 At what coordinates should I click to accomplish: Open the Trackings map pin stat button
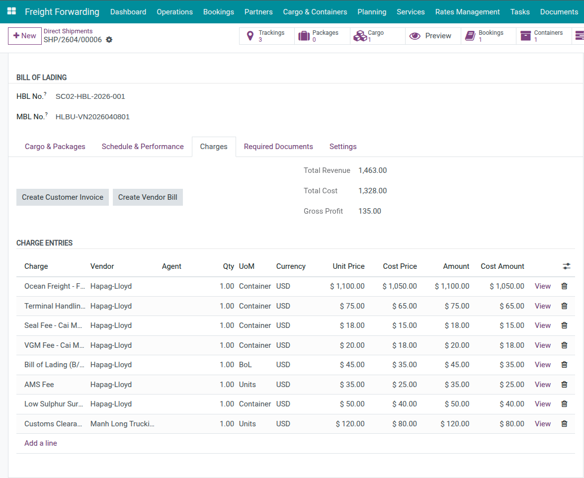point(267,36)
